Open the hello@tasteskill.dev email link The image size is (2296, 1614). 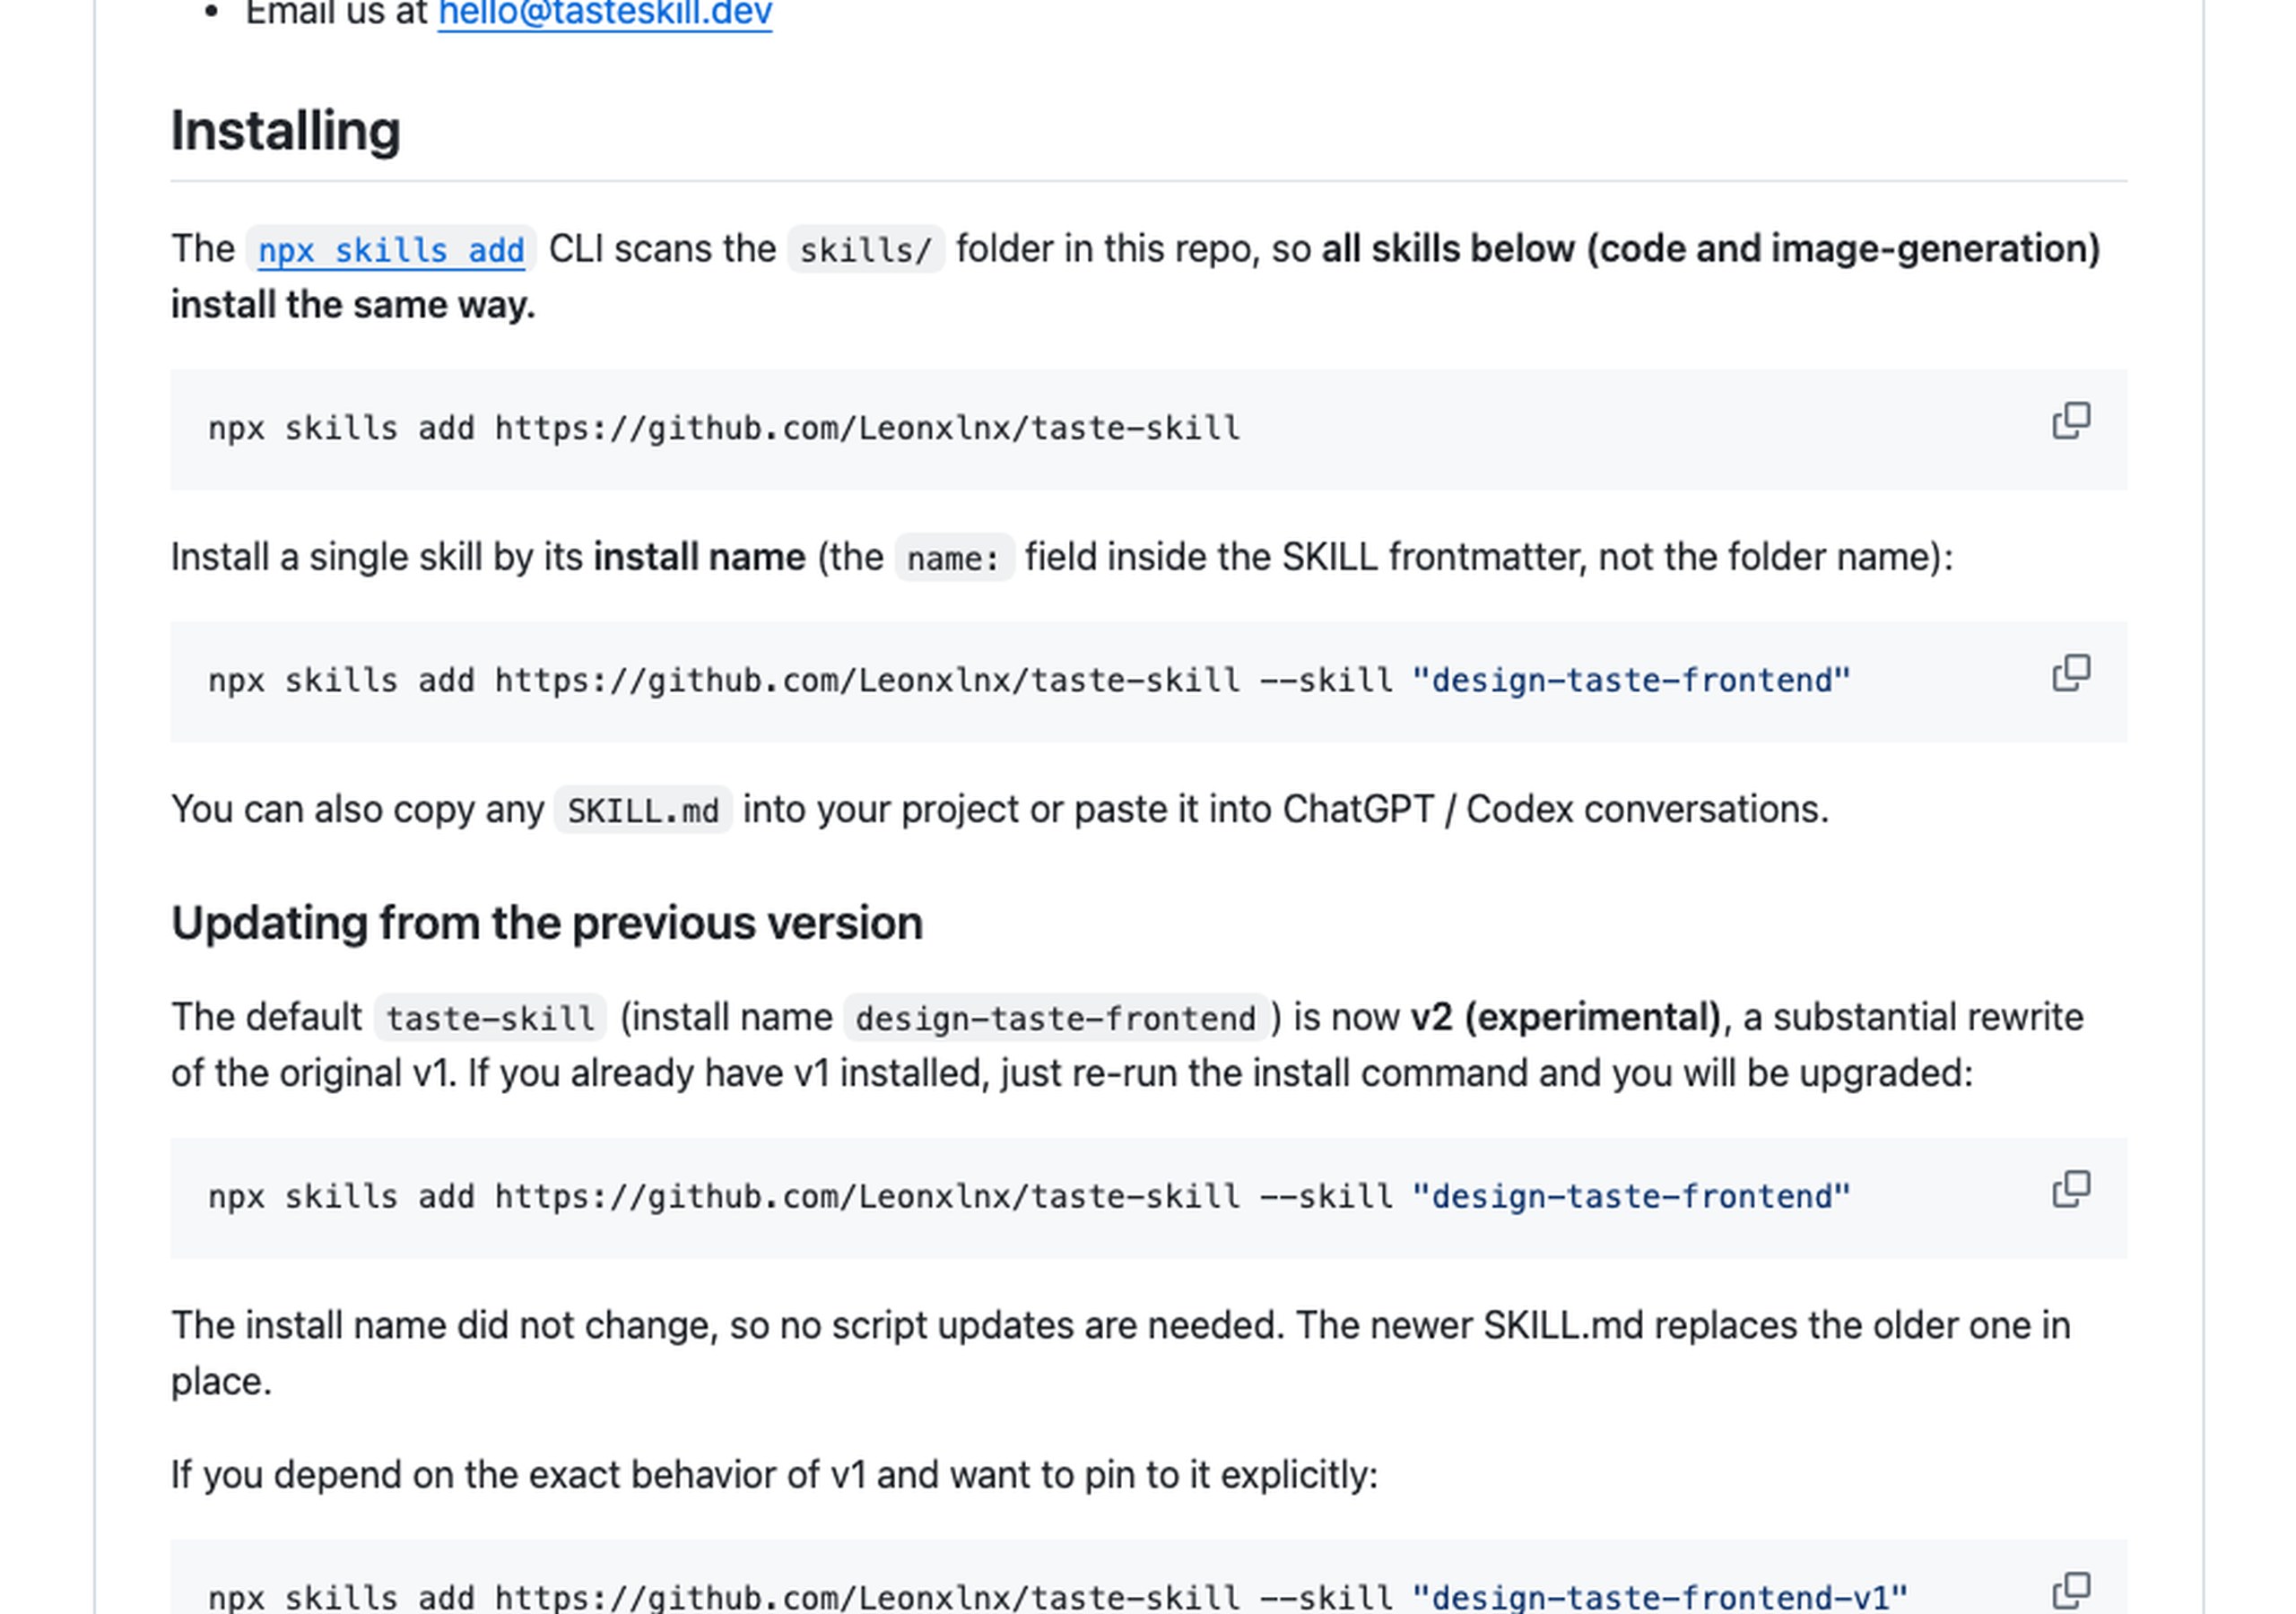coord(605,13)
